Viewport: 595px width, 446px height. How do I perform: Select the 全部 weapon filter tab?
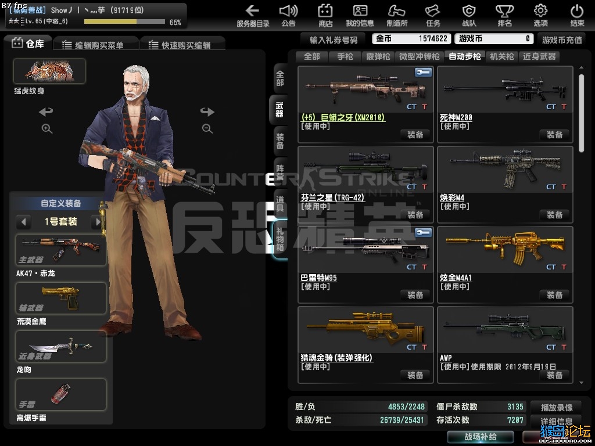[312, 56]
